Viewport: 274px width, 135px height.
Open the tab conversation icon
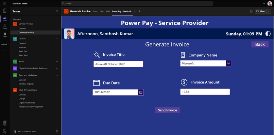[x=251, y=11]
